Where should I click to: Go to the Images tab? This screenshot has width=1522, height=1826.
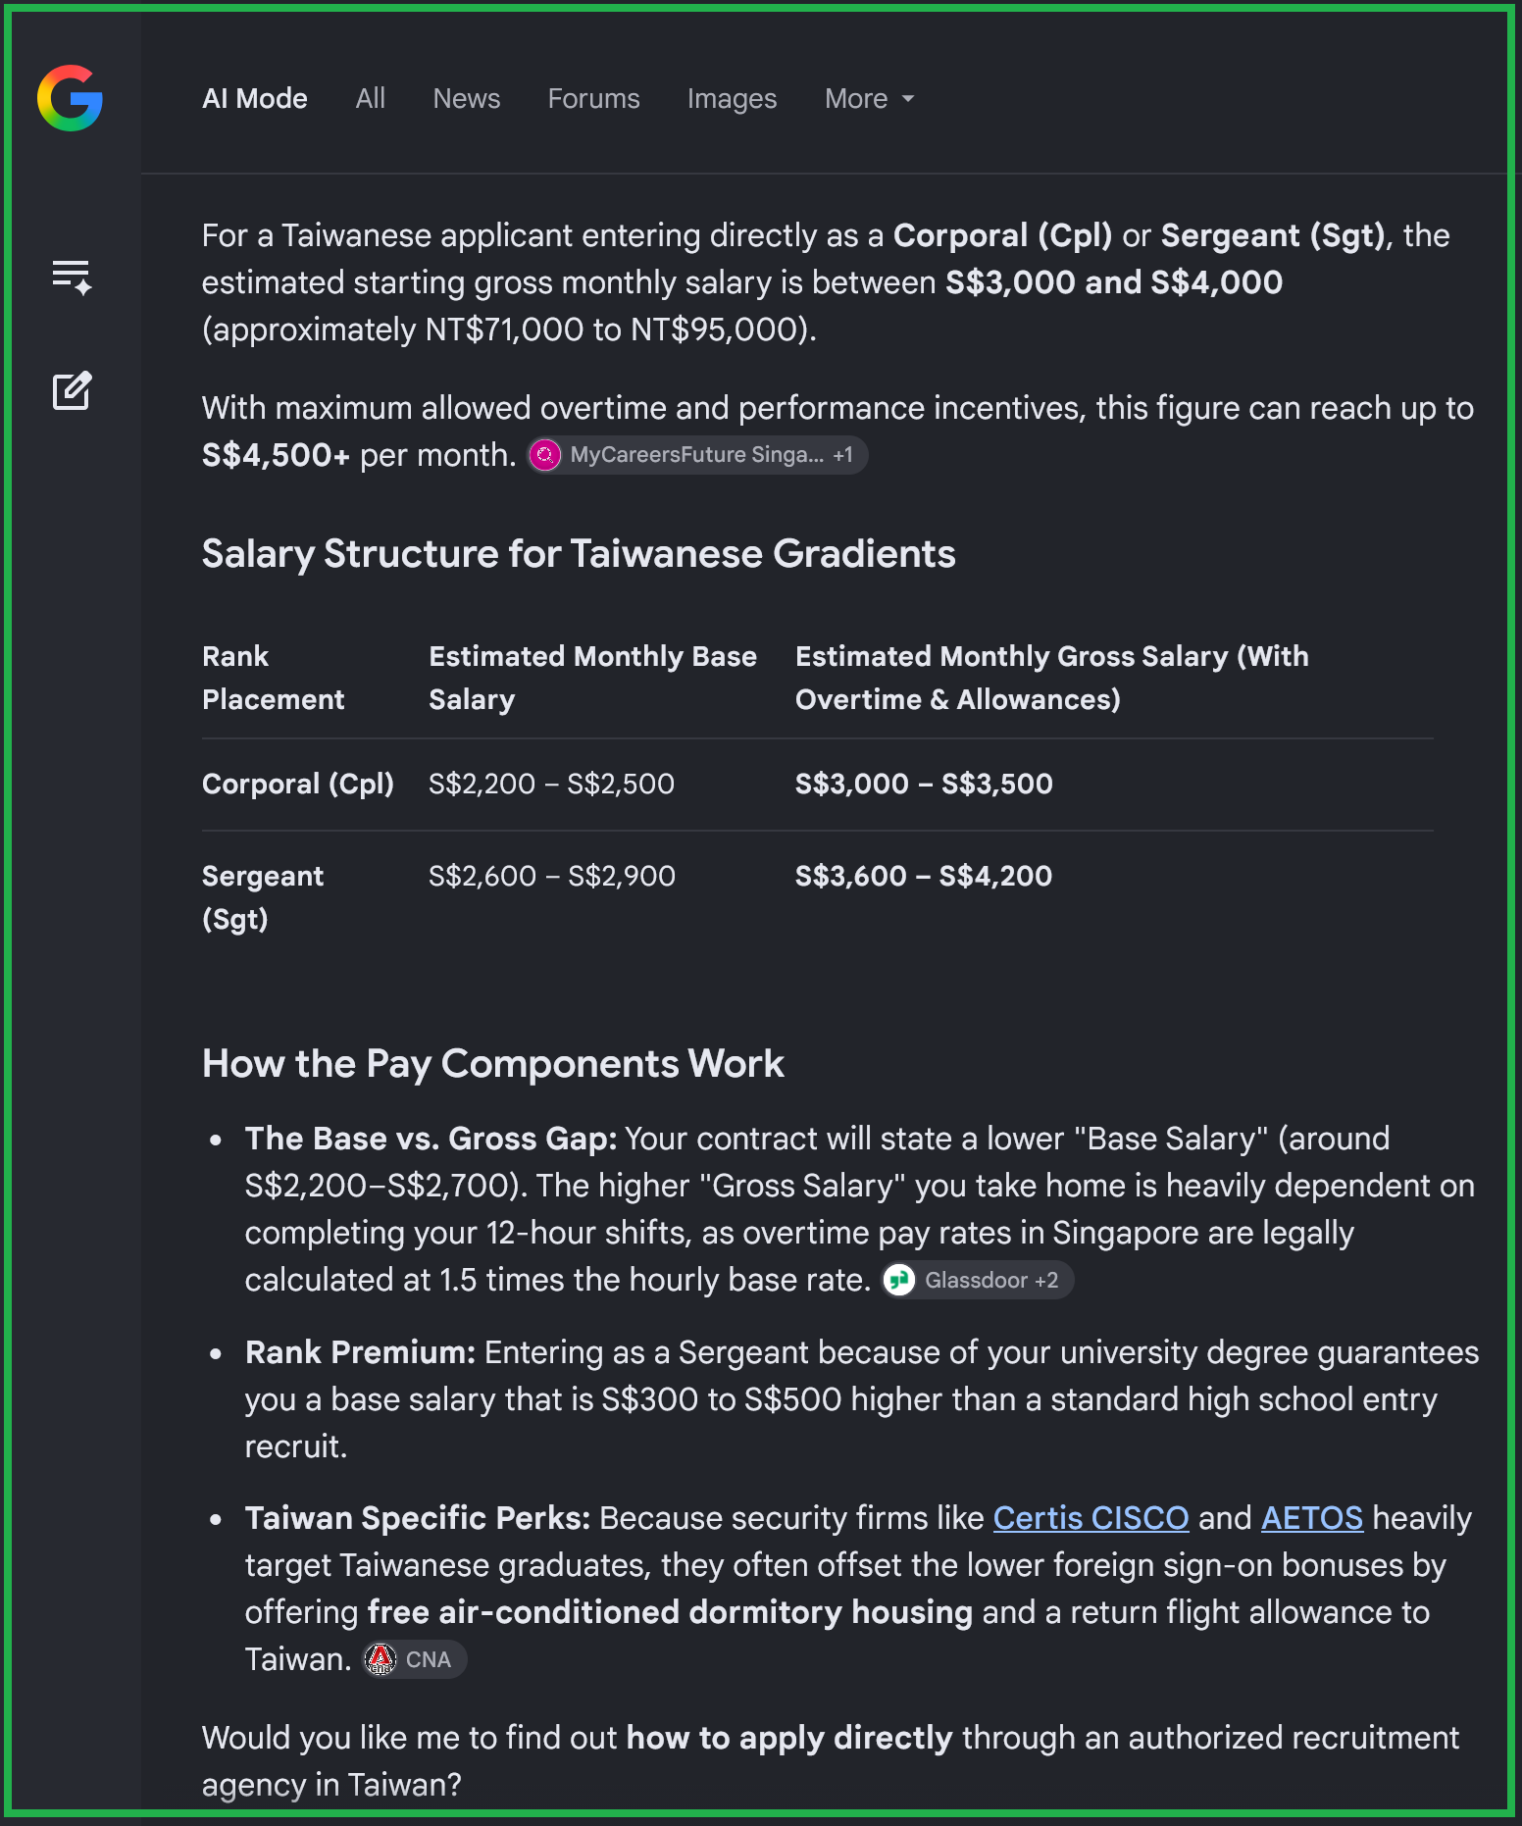732,99
